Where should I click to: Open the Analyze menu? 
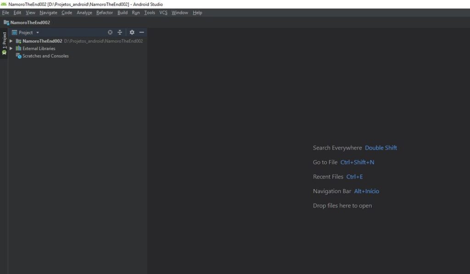84,12
